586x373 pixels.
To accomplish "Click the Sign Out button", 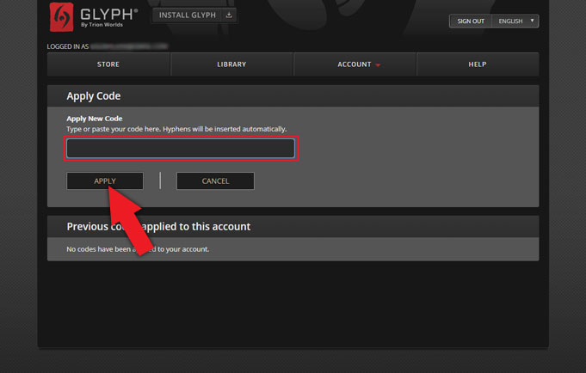I will [471, 21].
